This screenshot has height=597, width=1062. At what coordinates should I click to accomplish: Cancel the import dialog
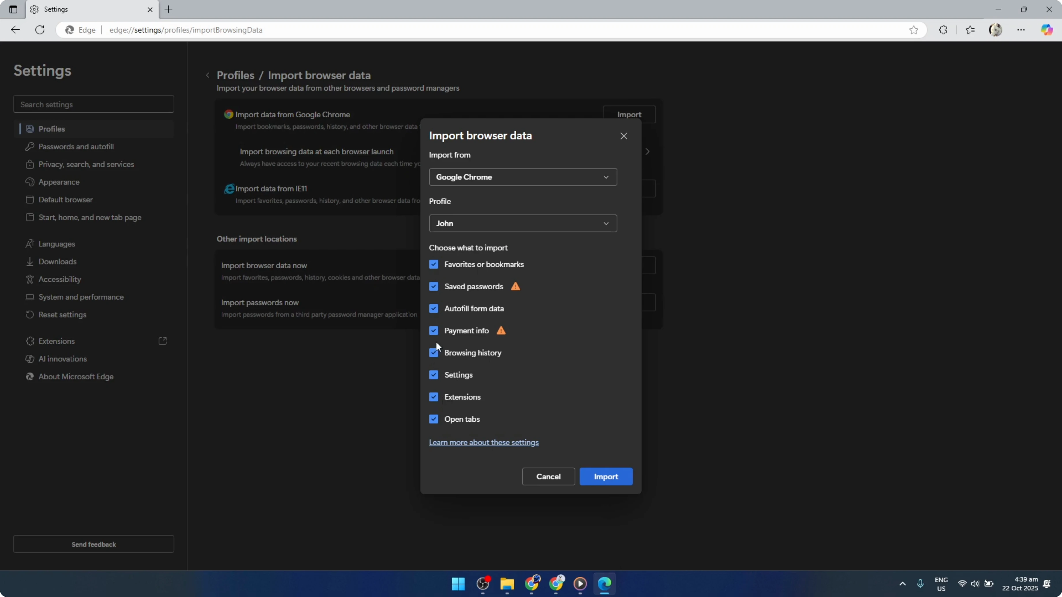tap(548, 477)
